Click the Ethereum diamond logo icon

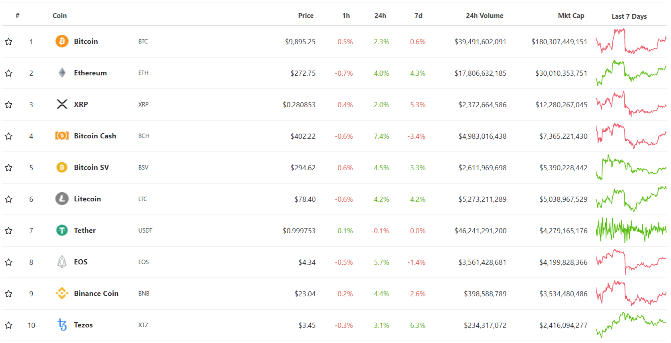[62, 73]
